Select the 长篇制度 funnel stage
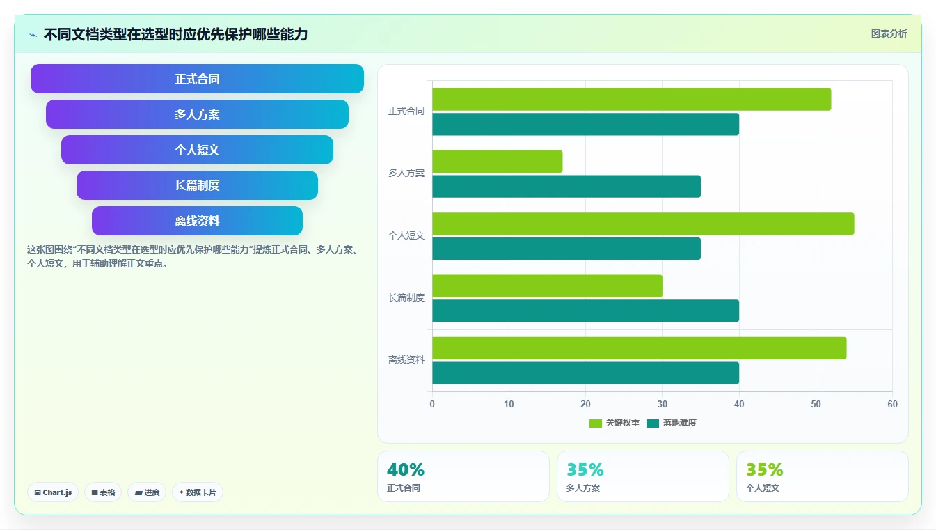 pos(197,185)
